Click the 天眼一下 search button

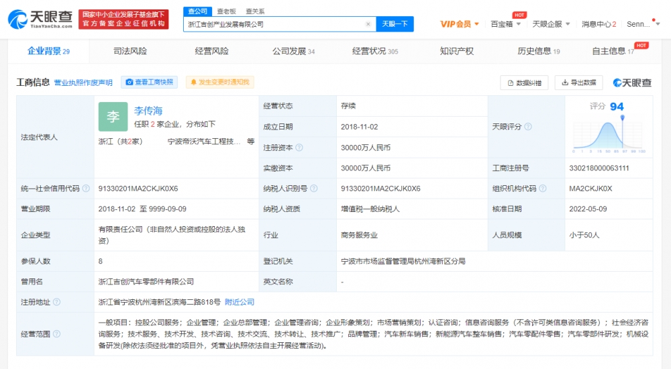(395, 24)
